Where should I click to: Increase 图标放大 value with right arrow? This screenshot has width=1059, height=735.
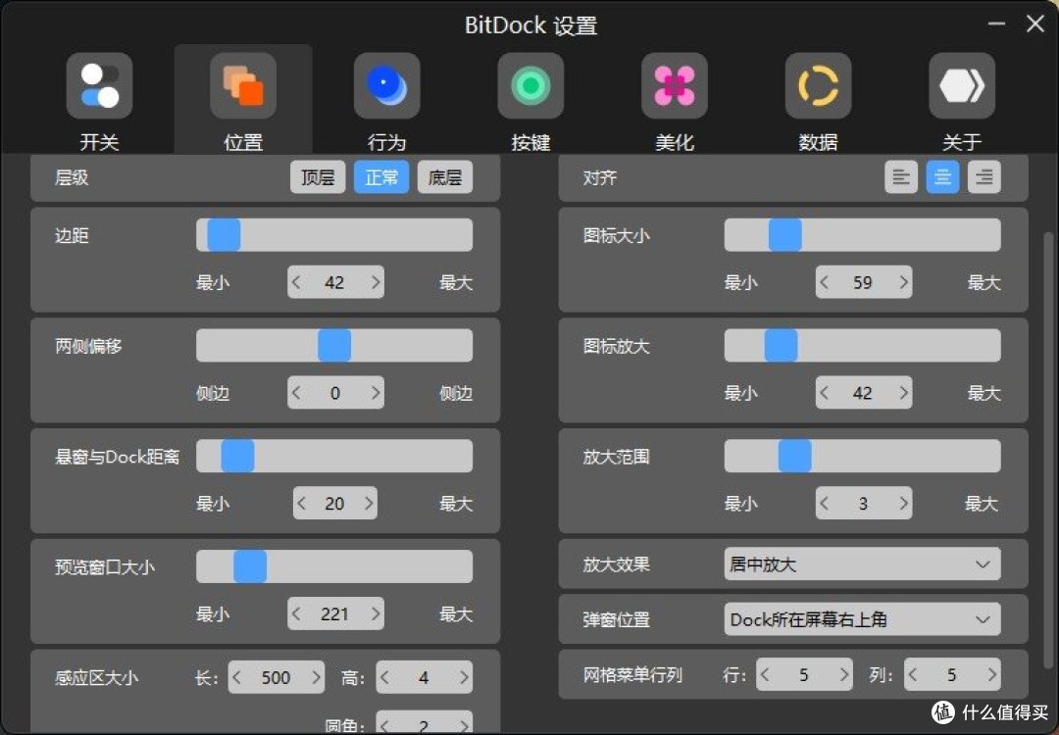[904, 393]
